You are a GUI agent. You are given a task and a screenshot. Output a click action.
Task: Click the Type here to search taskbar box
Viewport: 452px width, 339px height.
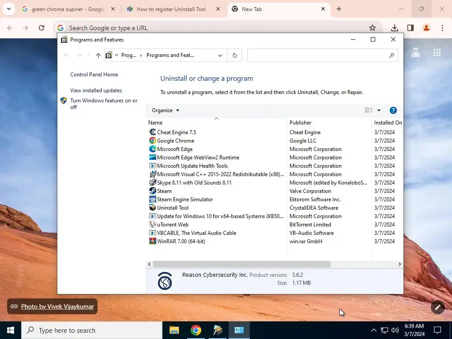click(92, 330)
